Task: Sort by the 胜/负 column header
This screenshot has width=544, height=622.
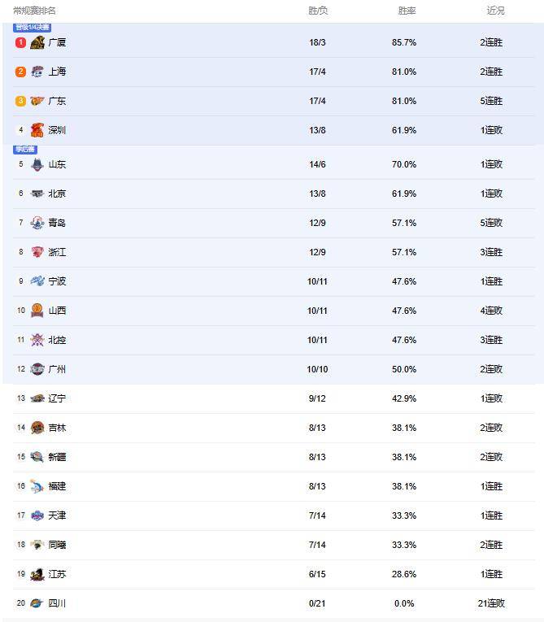Action: [x=318, y=11]
